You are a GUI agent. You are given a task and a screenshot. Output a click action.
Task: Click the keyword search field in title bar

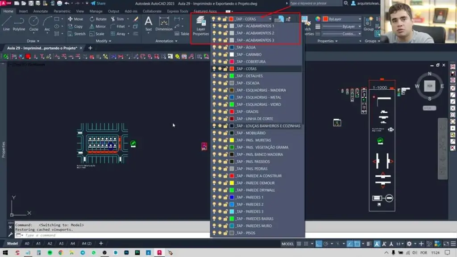tap(315, 3)
